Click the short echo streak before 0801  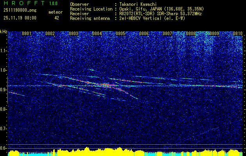point(17,94)
